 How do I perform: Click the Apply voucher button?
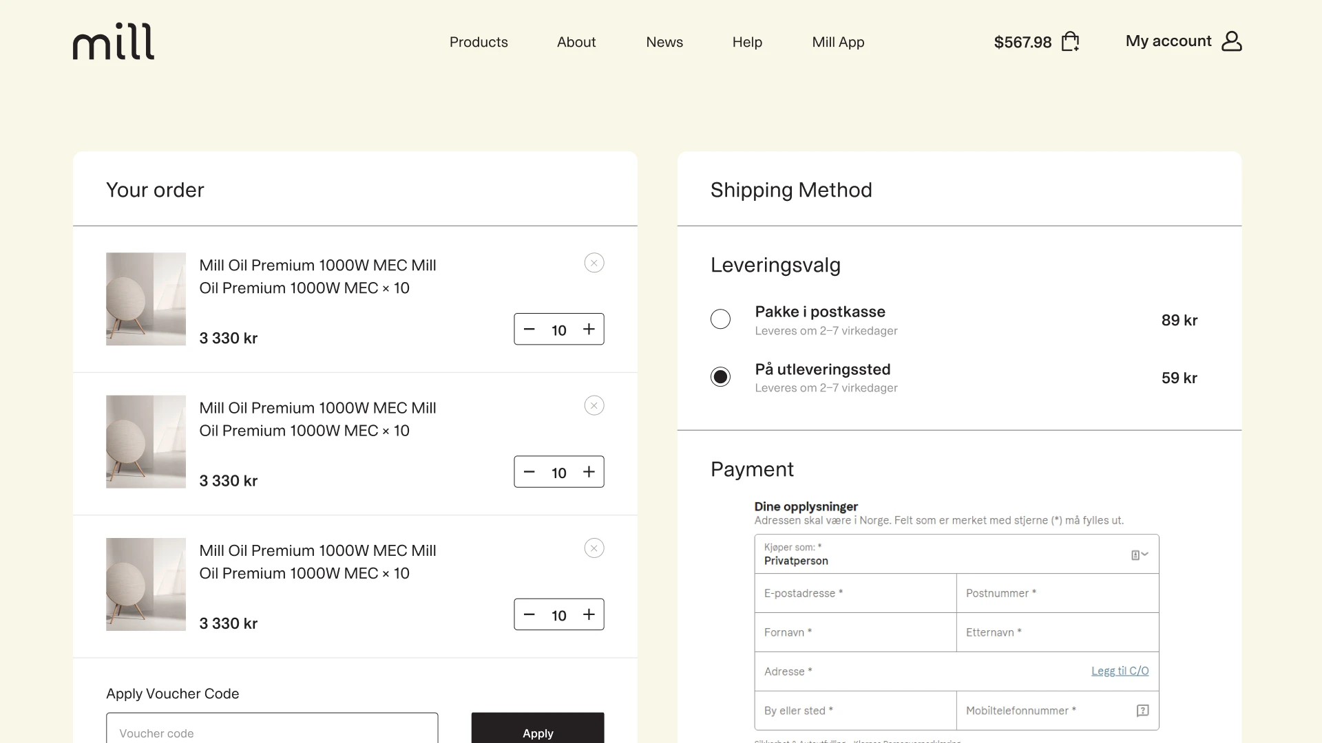tap(538, 728)
